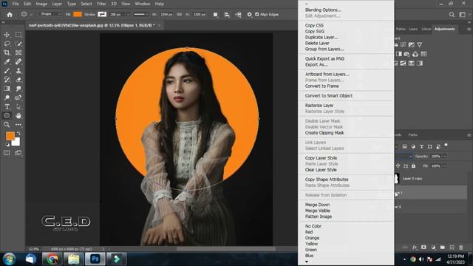Toggle link between width and height
Viewport: 473px width, 266px height.
coord(179,15)
